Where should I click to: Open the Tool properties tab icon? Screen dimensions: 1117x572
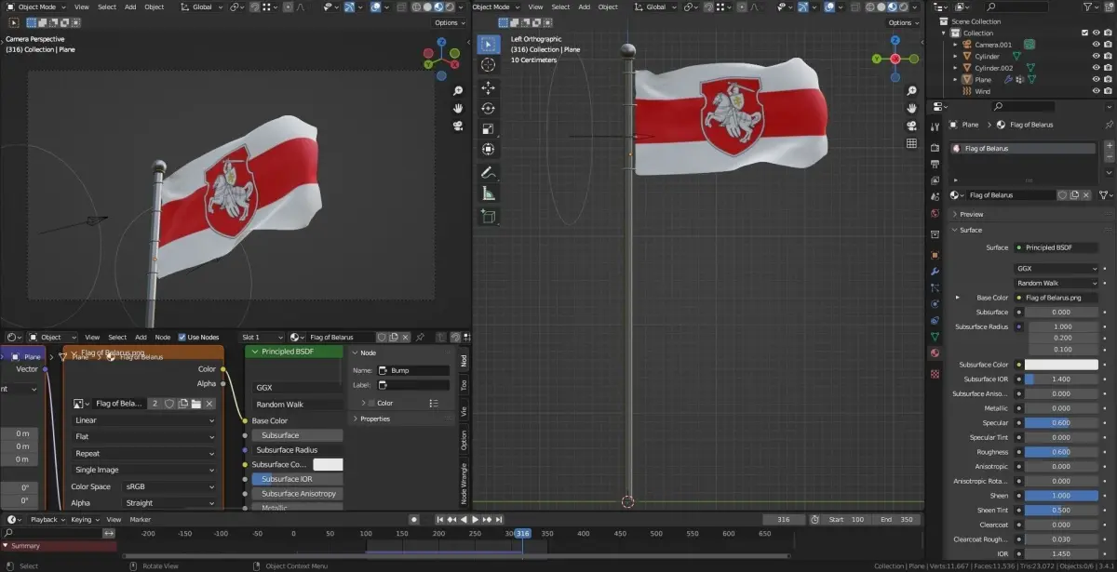[x=935, y=126]
